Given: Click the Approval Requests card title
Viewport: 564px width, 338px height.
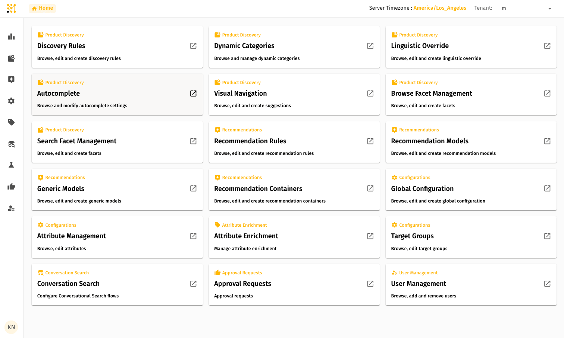Looking at the screenshot, I should (242, 284).
